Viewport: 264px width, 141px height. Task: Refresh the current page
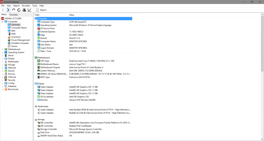pyautogui.click(x=19, y=10)
